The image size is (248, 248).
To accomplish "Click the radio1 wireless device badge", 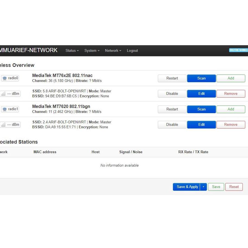I will pyautogui.click(x=10, y=109).
